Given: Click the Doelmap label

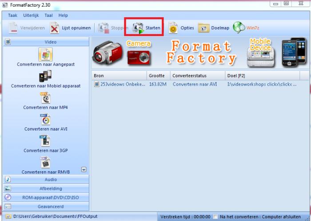Looking at the screenshot, I should [x=220, y=28].
